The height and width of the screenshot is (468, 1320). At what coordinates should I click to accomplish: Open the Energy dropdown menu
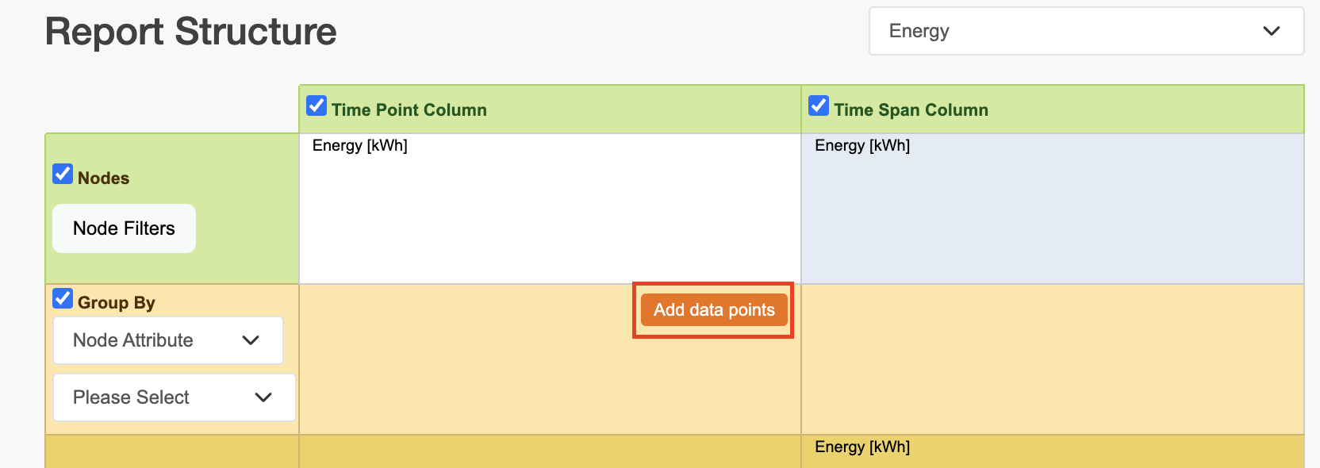click(x=1085, y=31)
